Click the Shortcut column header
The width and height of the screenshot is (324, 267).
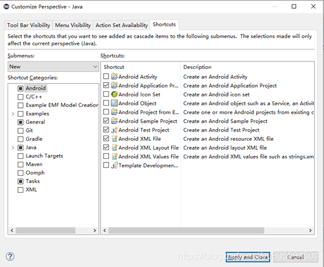click(x=141, y=67)
